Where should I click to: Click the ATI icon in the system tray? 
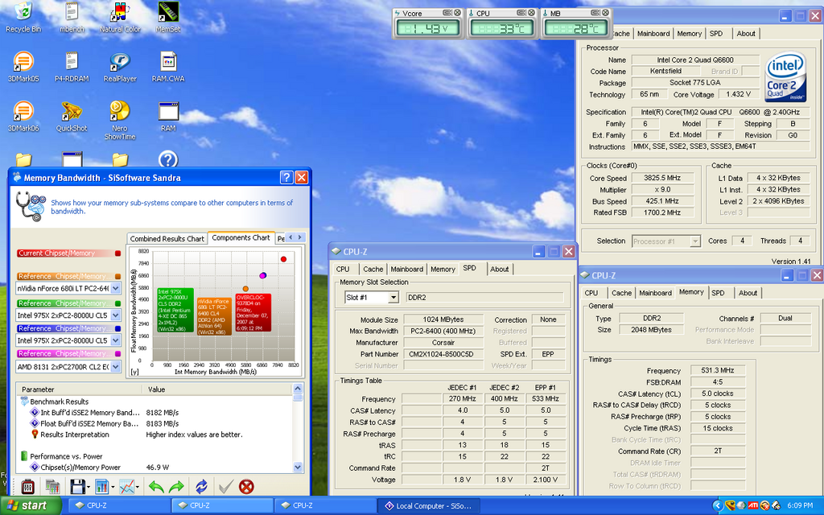[753, 505]
